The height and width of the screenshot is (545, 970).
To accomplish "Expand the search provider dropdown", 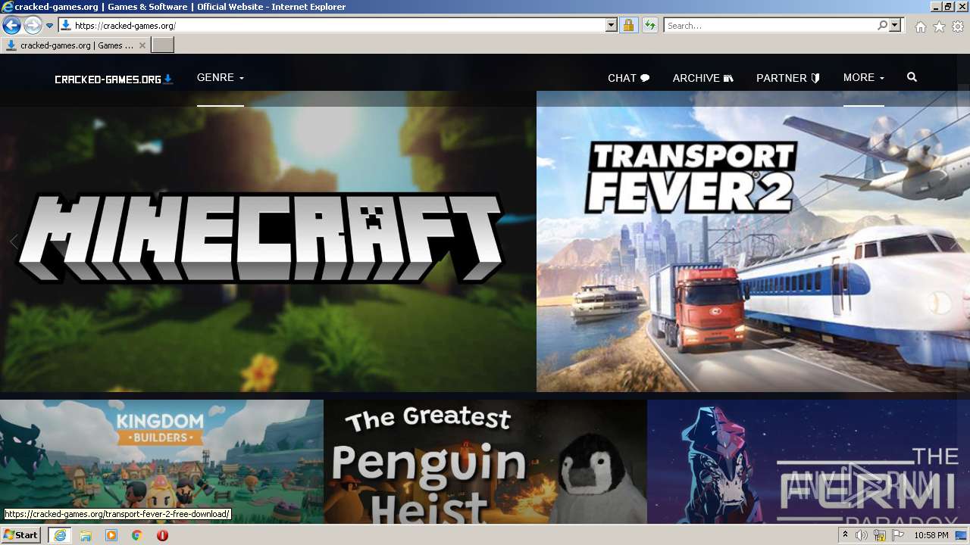I will point(896,25).
